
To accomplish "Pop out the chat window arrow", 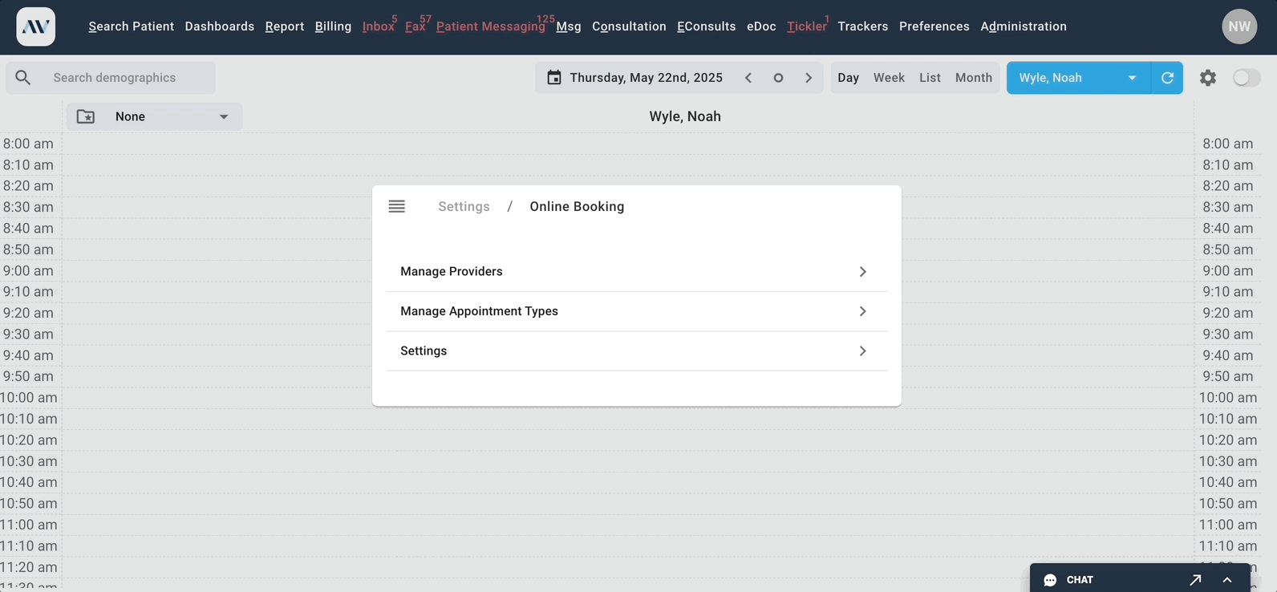I will tap(1195, 580).
